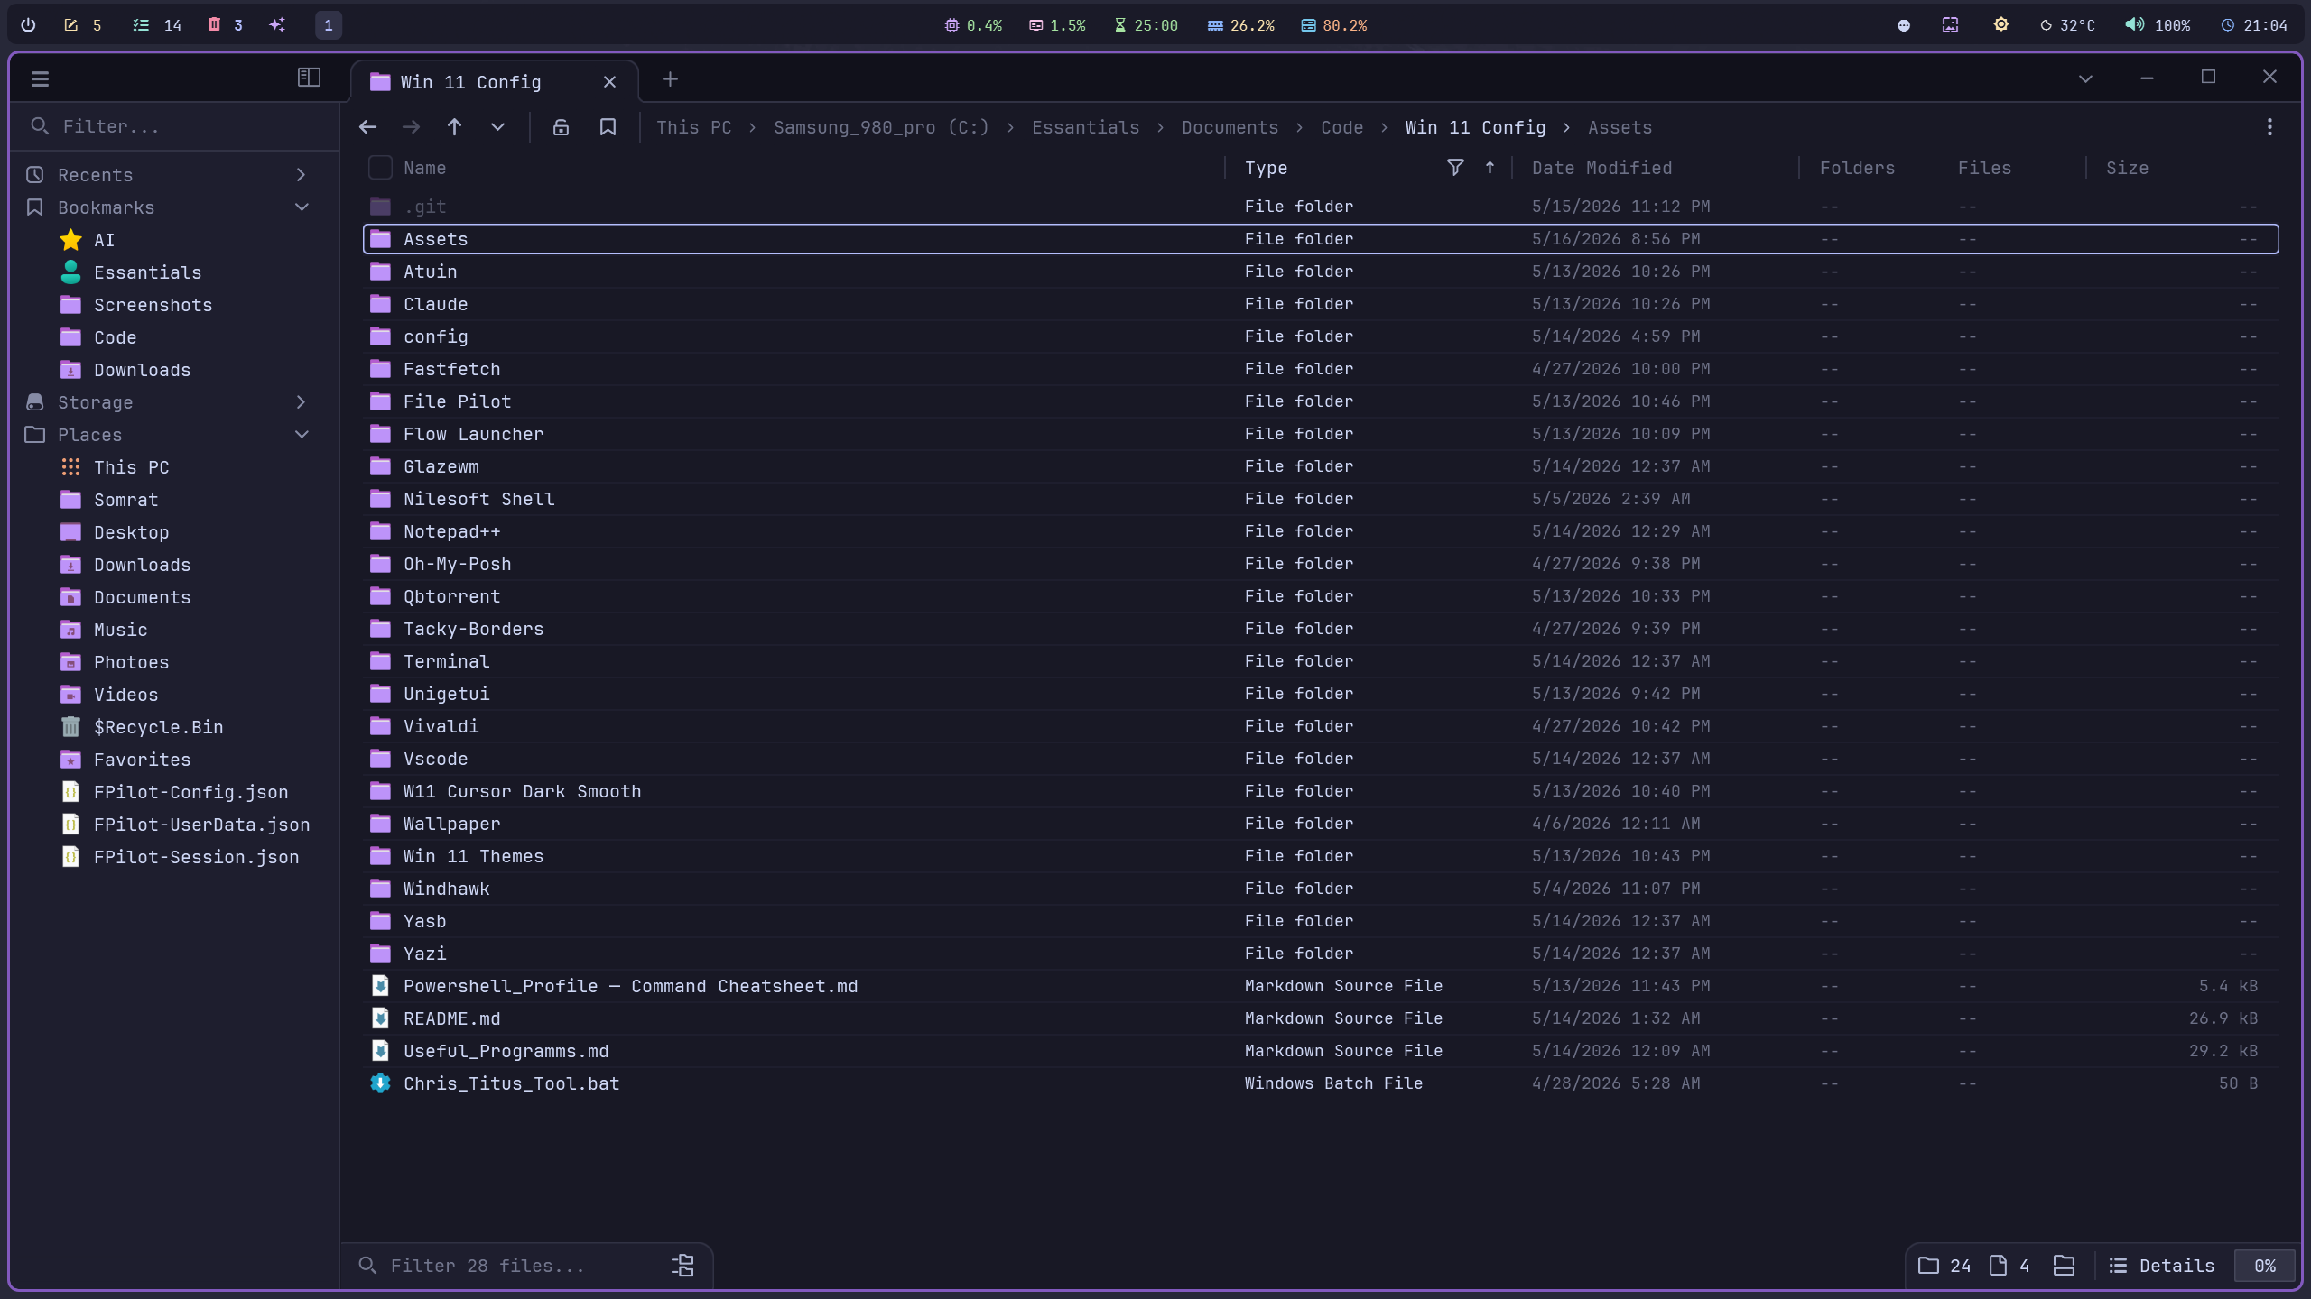Open $Recycle.Bin in sidebar

click(173, 727)
